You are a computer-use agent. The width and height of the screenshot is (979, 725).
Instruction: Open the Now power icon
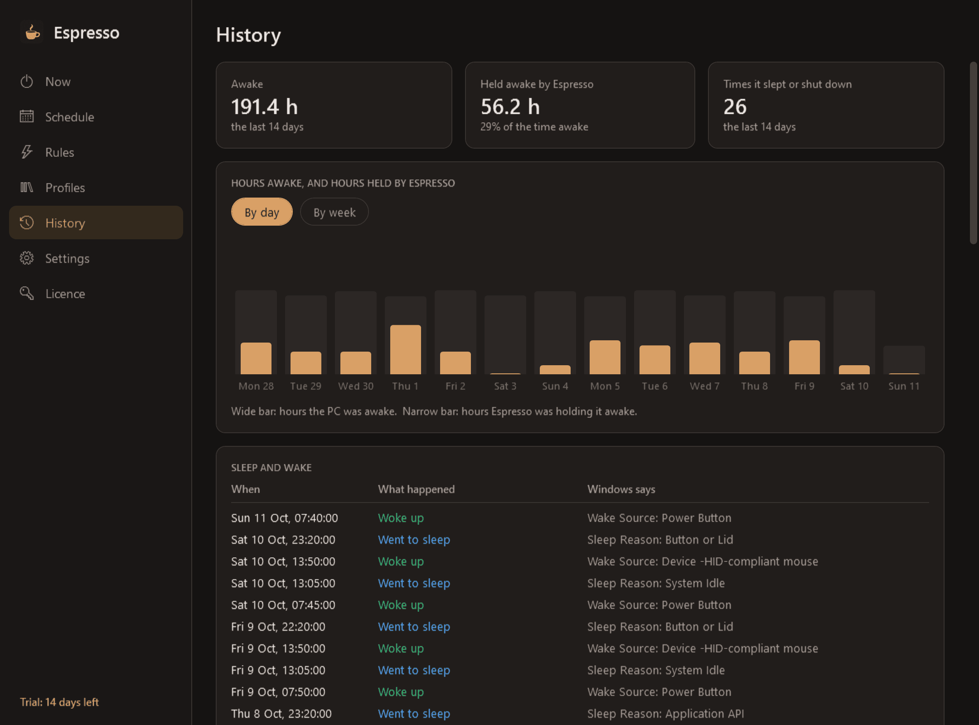27,82
